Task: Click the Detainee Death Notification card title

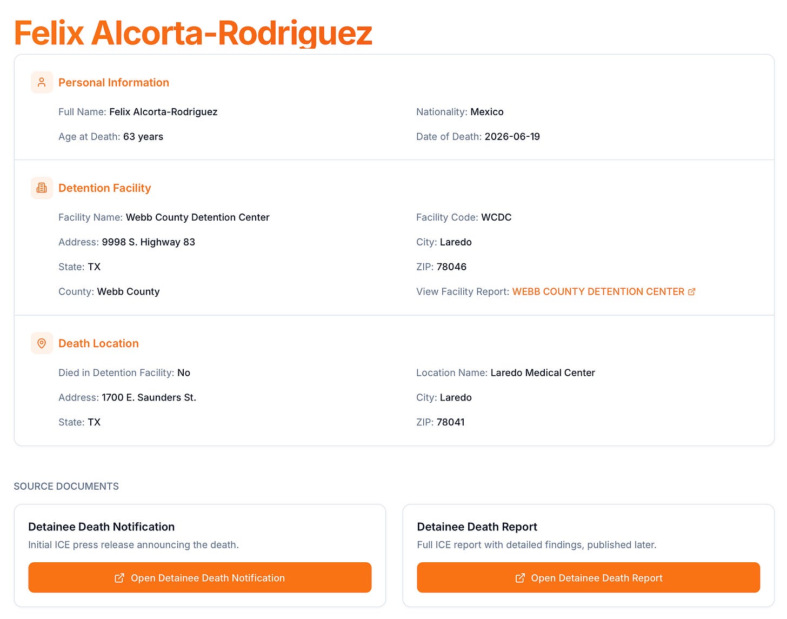Action: pyautogui.click(x=101, y=527)
